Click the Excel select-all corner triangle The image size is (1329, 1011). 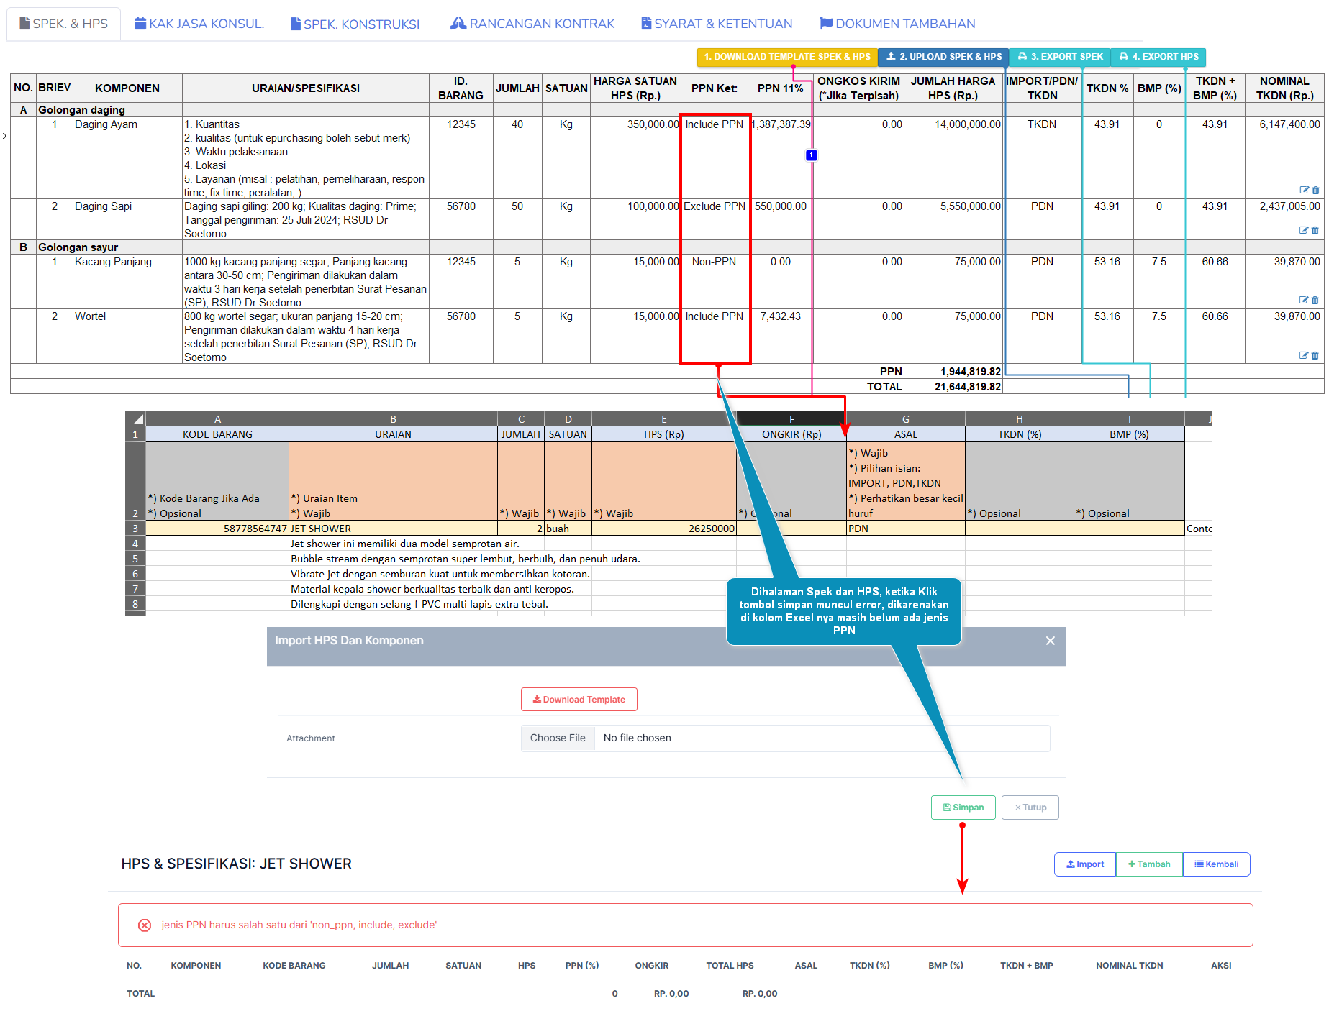point(135,419)
